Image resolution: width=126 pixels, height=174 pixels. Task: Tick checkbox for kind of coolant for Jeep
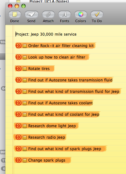pos(25,115)
